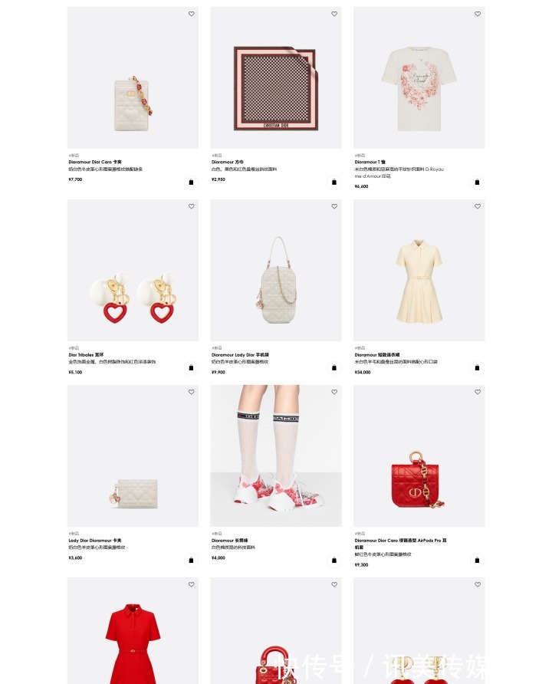Toggle wishlist heart on checkered scarf
The width and height of the screenshot is (552, 684).
334,14
